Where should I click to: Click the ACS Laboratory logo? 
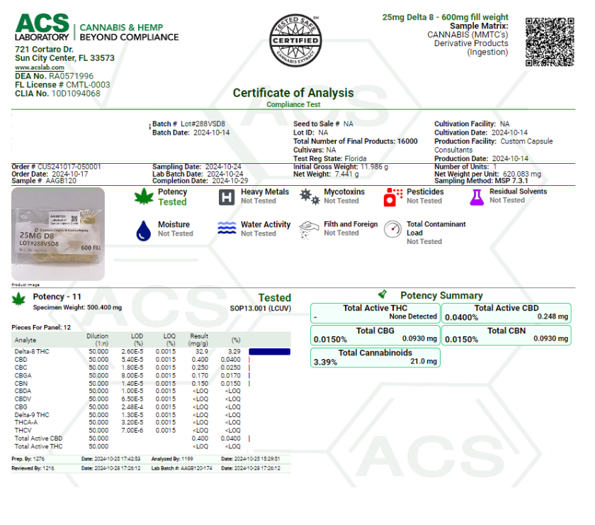43,29
